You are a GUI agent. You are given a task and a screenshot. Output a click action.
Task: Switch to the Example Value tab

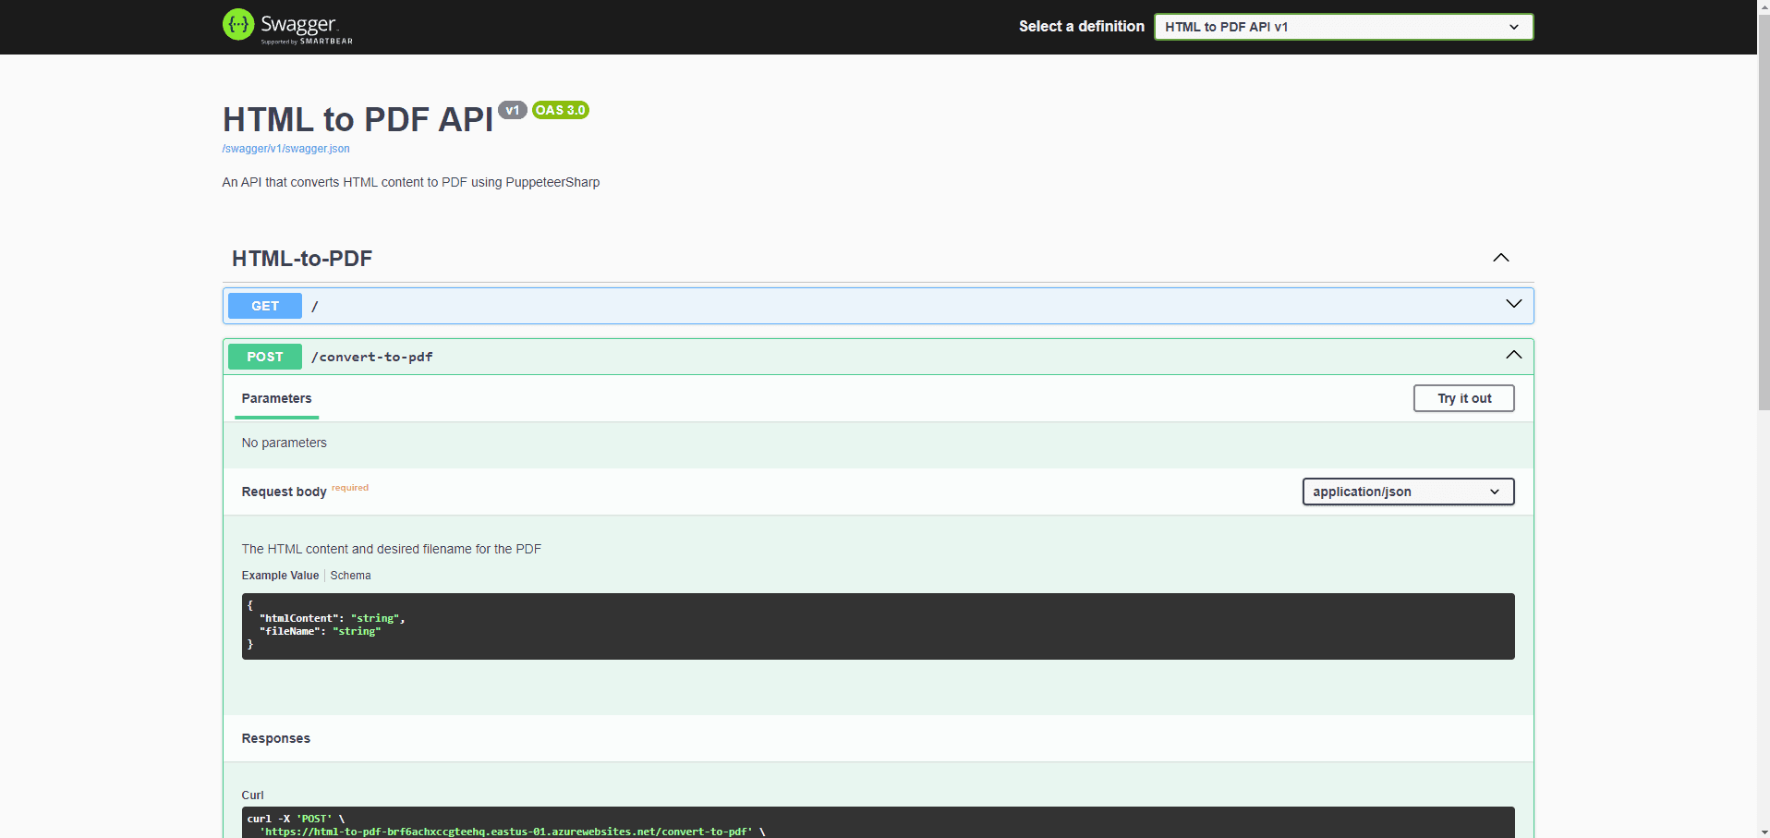click(x=280, y=576)
